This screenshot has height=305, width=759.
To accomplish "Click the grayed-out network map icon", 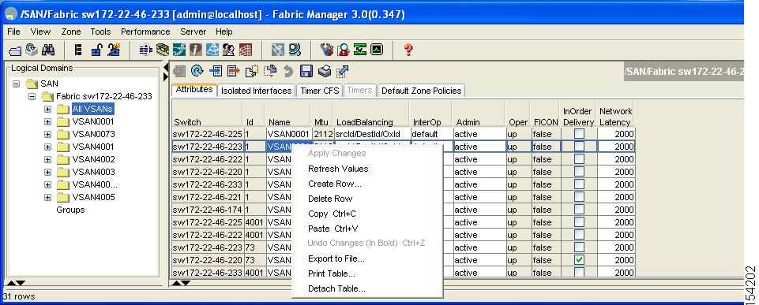I will coord(277,50).
